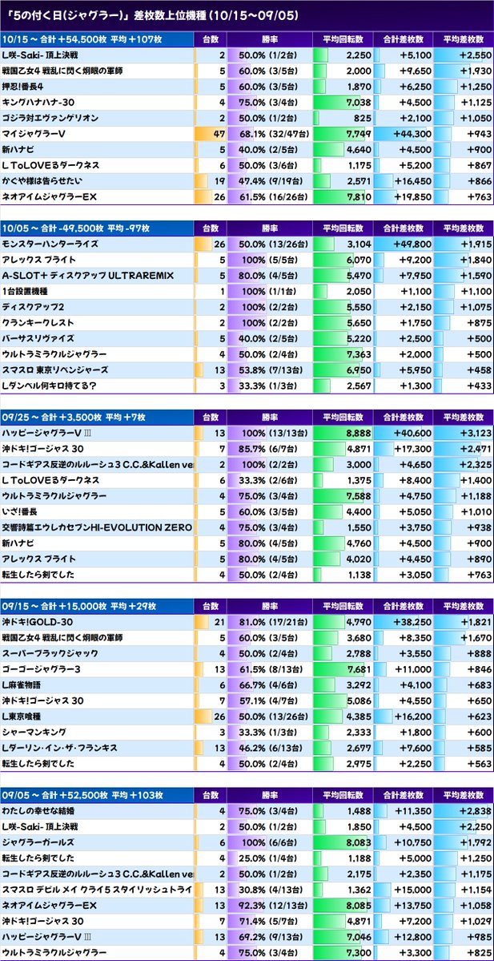Click '1台設置機種' row name
Viewport: 494px width, 961px height.
click(25, 291)
